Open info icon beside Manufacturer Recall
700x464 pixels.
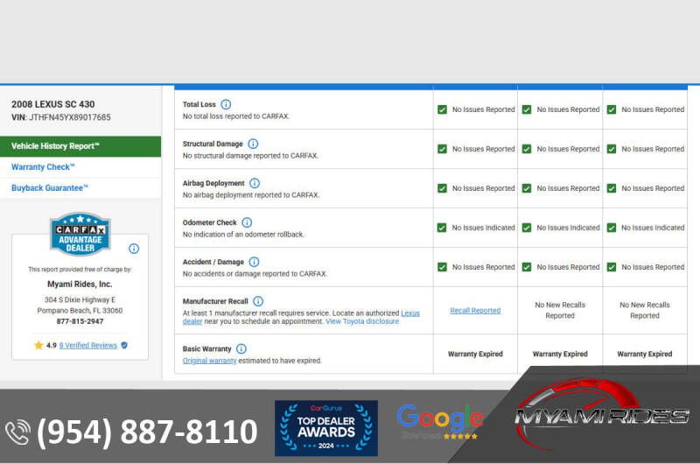(258, 301)
